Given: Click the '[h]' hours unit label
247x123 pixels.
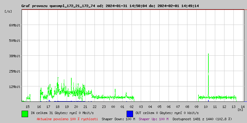Looking at the screenshot, I should point(240,109).
